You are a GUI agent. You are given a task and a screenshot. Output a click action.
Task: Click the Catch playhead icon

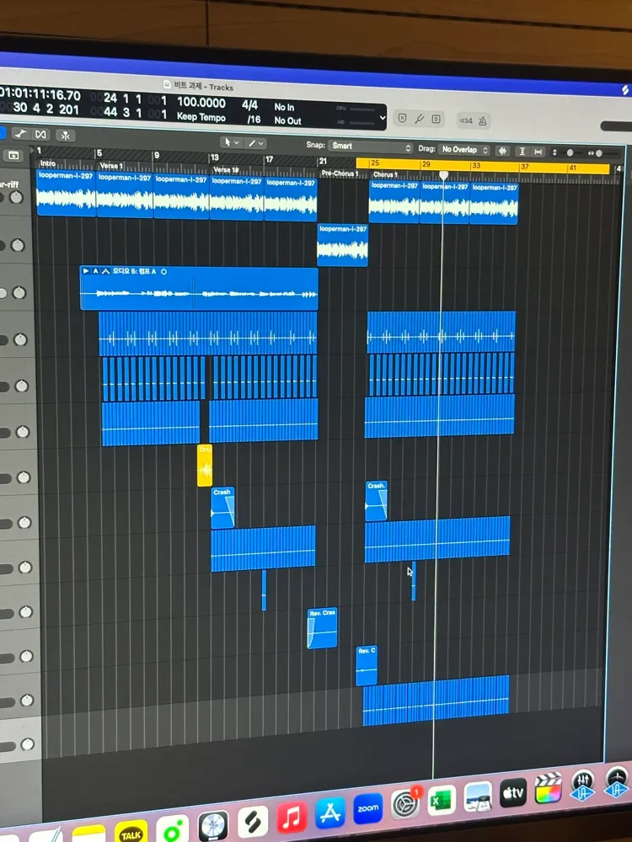click(66, 136)
